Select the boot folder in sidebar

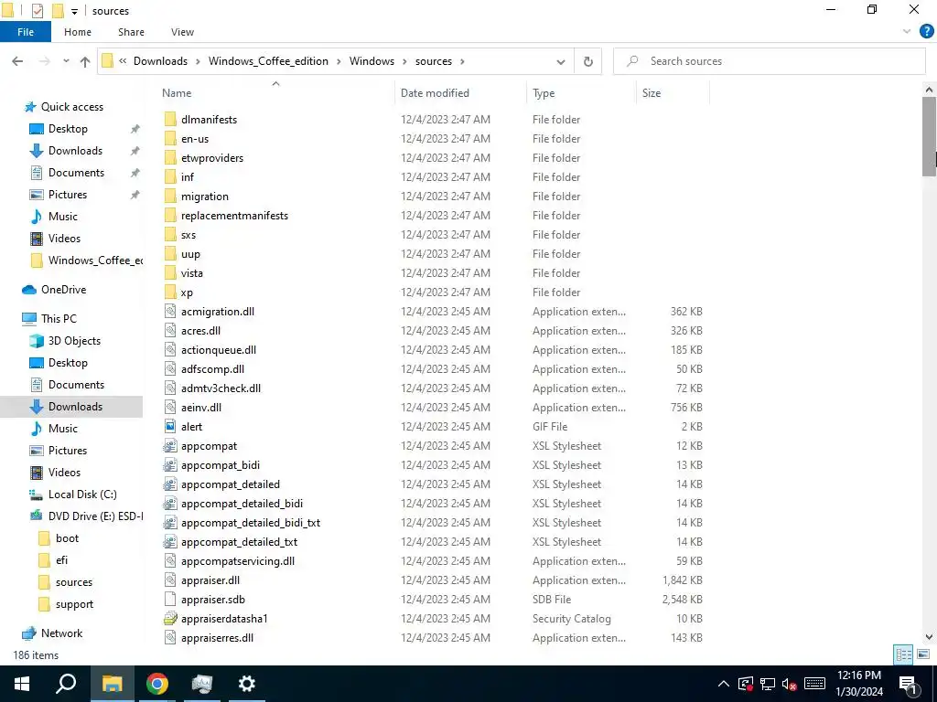point(59,538)
